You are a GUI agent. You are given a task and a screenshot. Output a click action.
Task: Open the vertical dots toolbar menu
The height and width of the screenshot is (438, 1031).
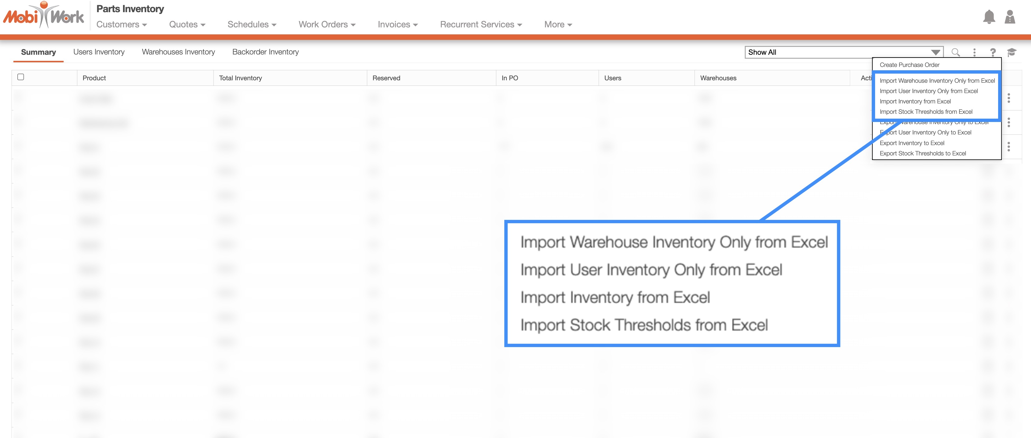[x=974, y=52]
